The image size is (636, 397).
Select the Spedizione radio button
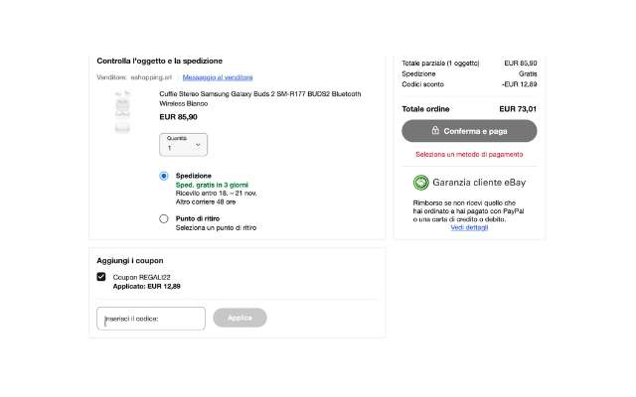(164, 176)
